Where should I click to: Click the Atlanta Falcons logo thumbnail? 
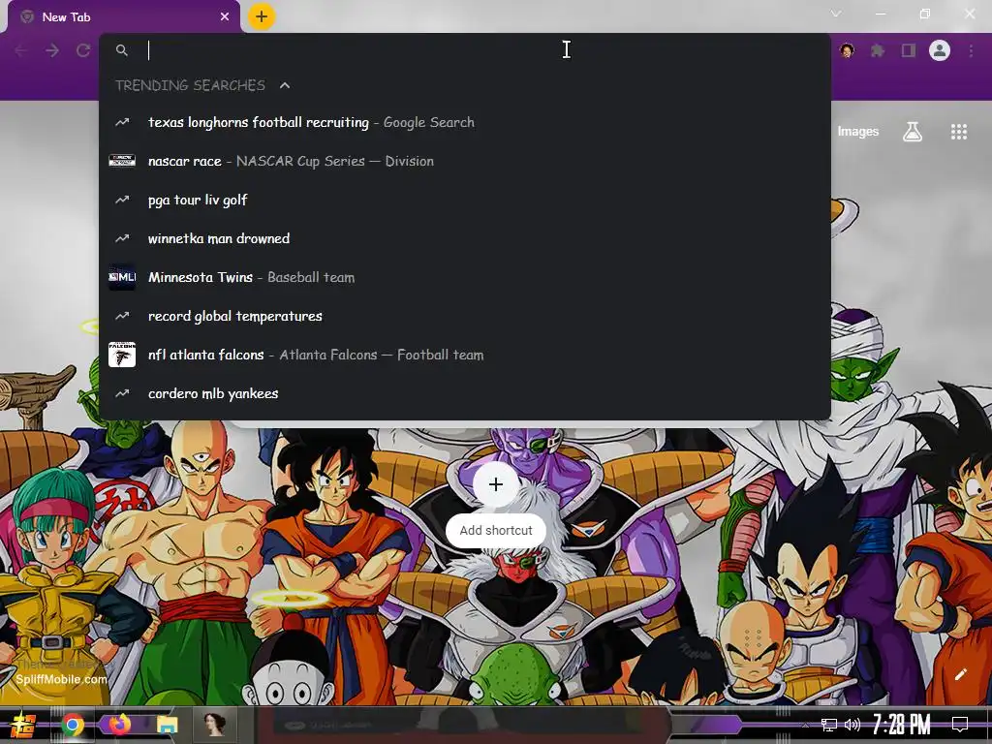pyautogui.click(x=122, y=355)
